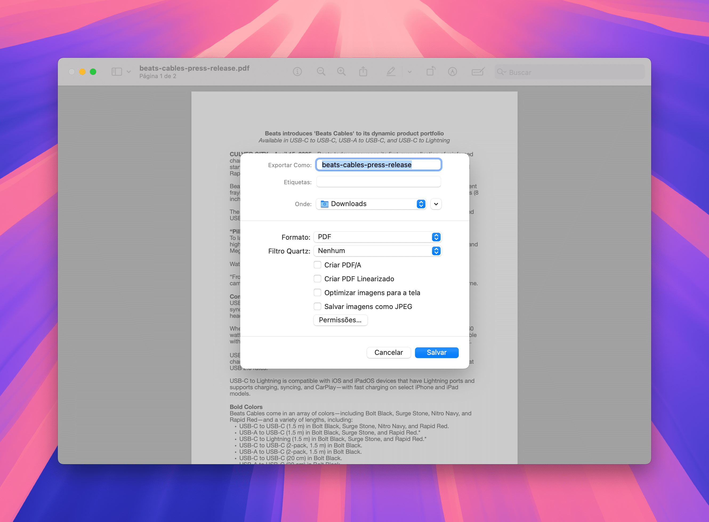The image size is (709, 522).
Task: Zoom out with minus magnifier
Action: (321, 72)
